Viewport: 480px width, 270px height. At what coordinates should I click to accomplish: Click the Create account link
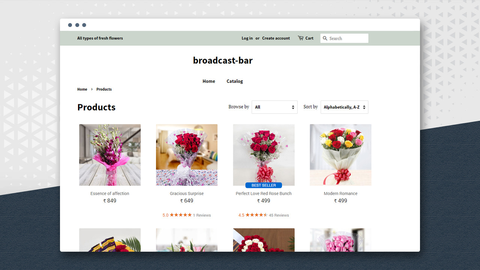[276, 38]
